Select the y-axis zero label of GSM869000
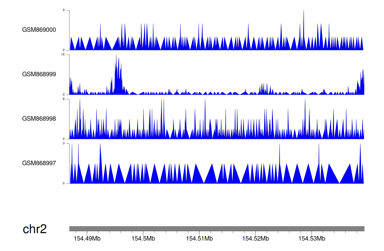This screenshot has width=384, height=251. click(x=63, y=50)
